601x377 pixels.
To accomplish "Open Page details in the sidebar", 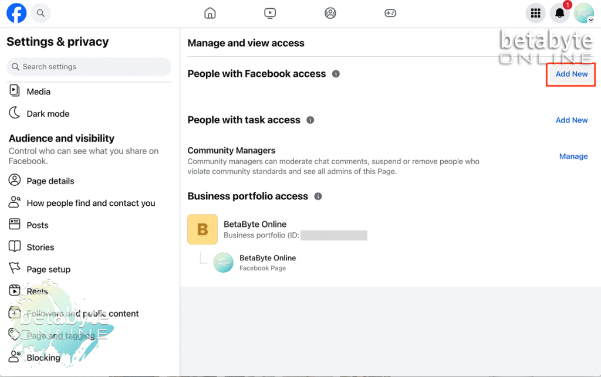I will (50, 181).
